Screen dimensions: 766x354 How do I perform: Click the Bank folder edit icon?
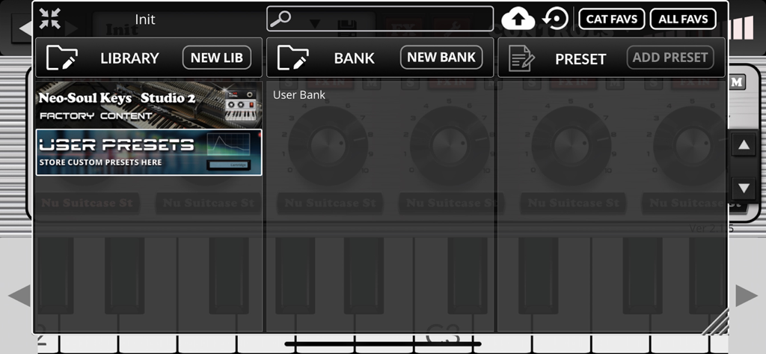tap(293, 58)
